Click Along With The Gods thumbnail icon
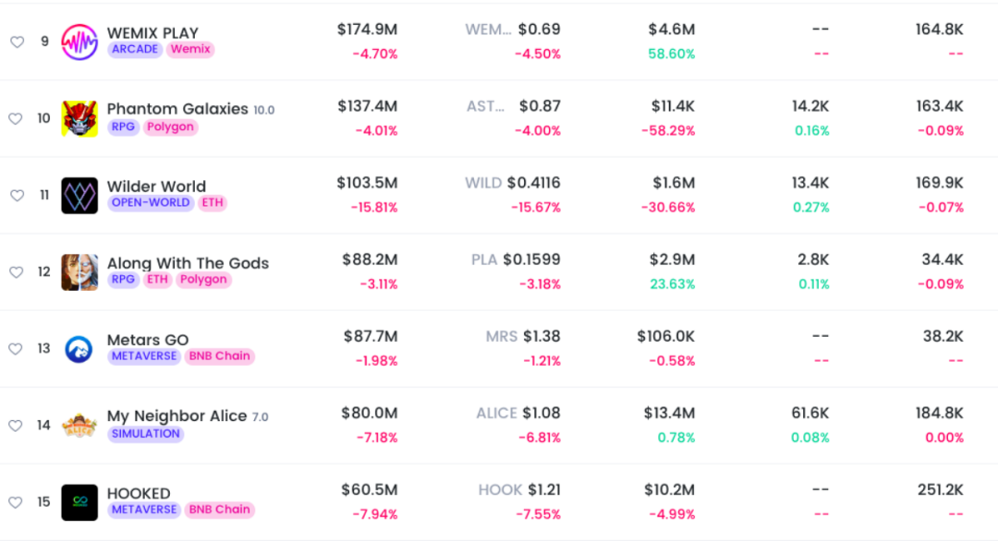The width and height of the screenshot is (998, 541). [79, 271]
